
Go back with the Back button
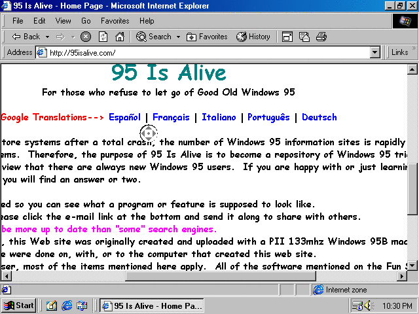click(x=26, y=37)
